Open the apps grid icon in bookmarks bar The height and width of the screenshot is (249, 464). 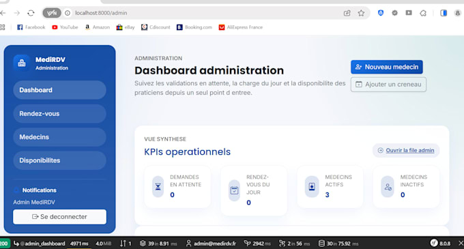click(x=2, y=27)
